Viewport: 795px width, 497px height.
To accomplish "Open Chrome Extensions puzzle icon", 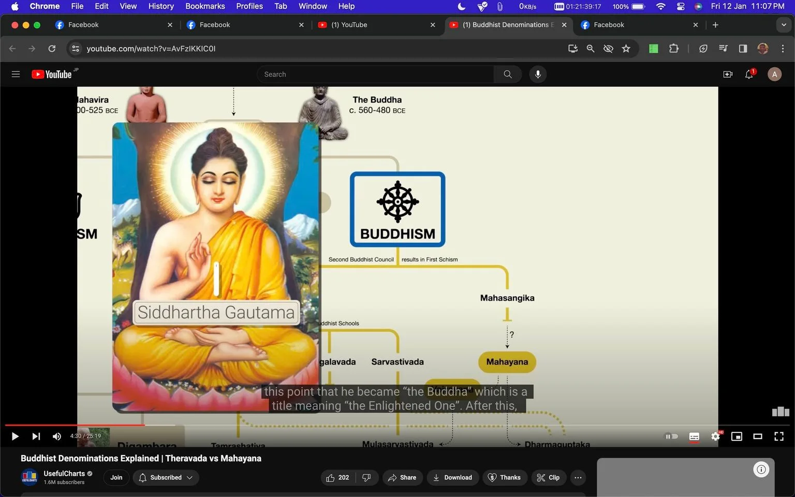I will [x=673, y=49].
